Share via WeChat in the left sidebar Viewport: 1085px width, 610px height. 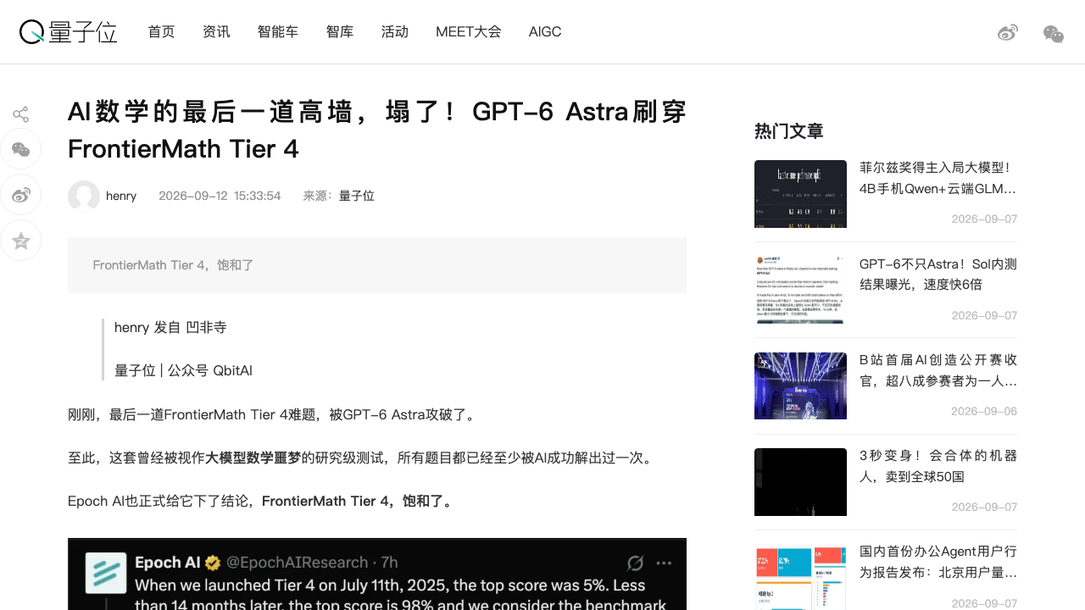click(21, 150)
